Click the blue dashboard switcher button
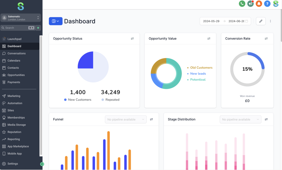The width and height of the screenshot is (282, 170). (x=56, y=21)
